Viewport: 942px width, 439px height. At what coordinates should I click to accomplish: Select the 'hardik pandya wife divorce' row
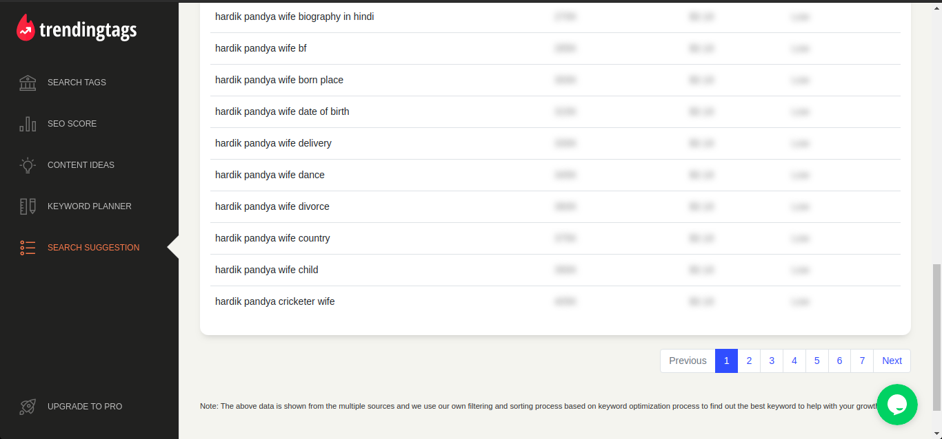pos(272,206)
